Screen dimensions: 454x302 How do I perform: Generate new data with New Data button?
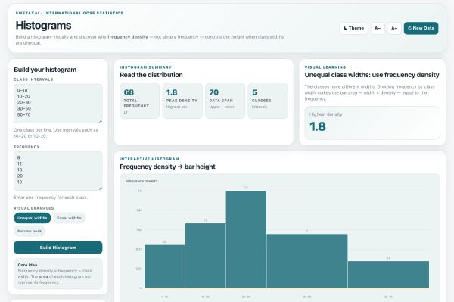(x=421, y=28)
